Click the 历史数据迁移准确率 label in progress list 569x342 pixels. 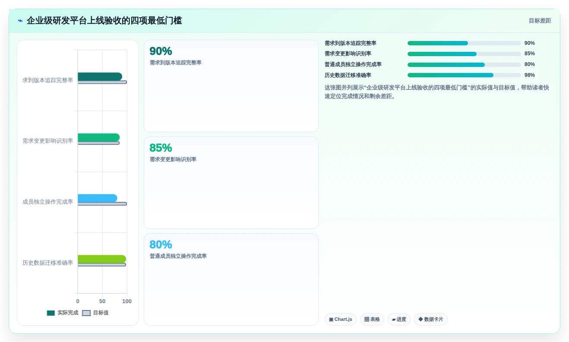click(x=348, y=75)
